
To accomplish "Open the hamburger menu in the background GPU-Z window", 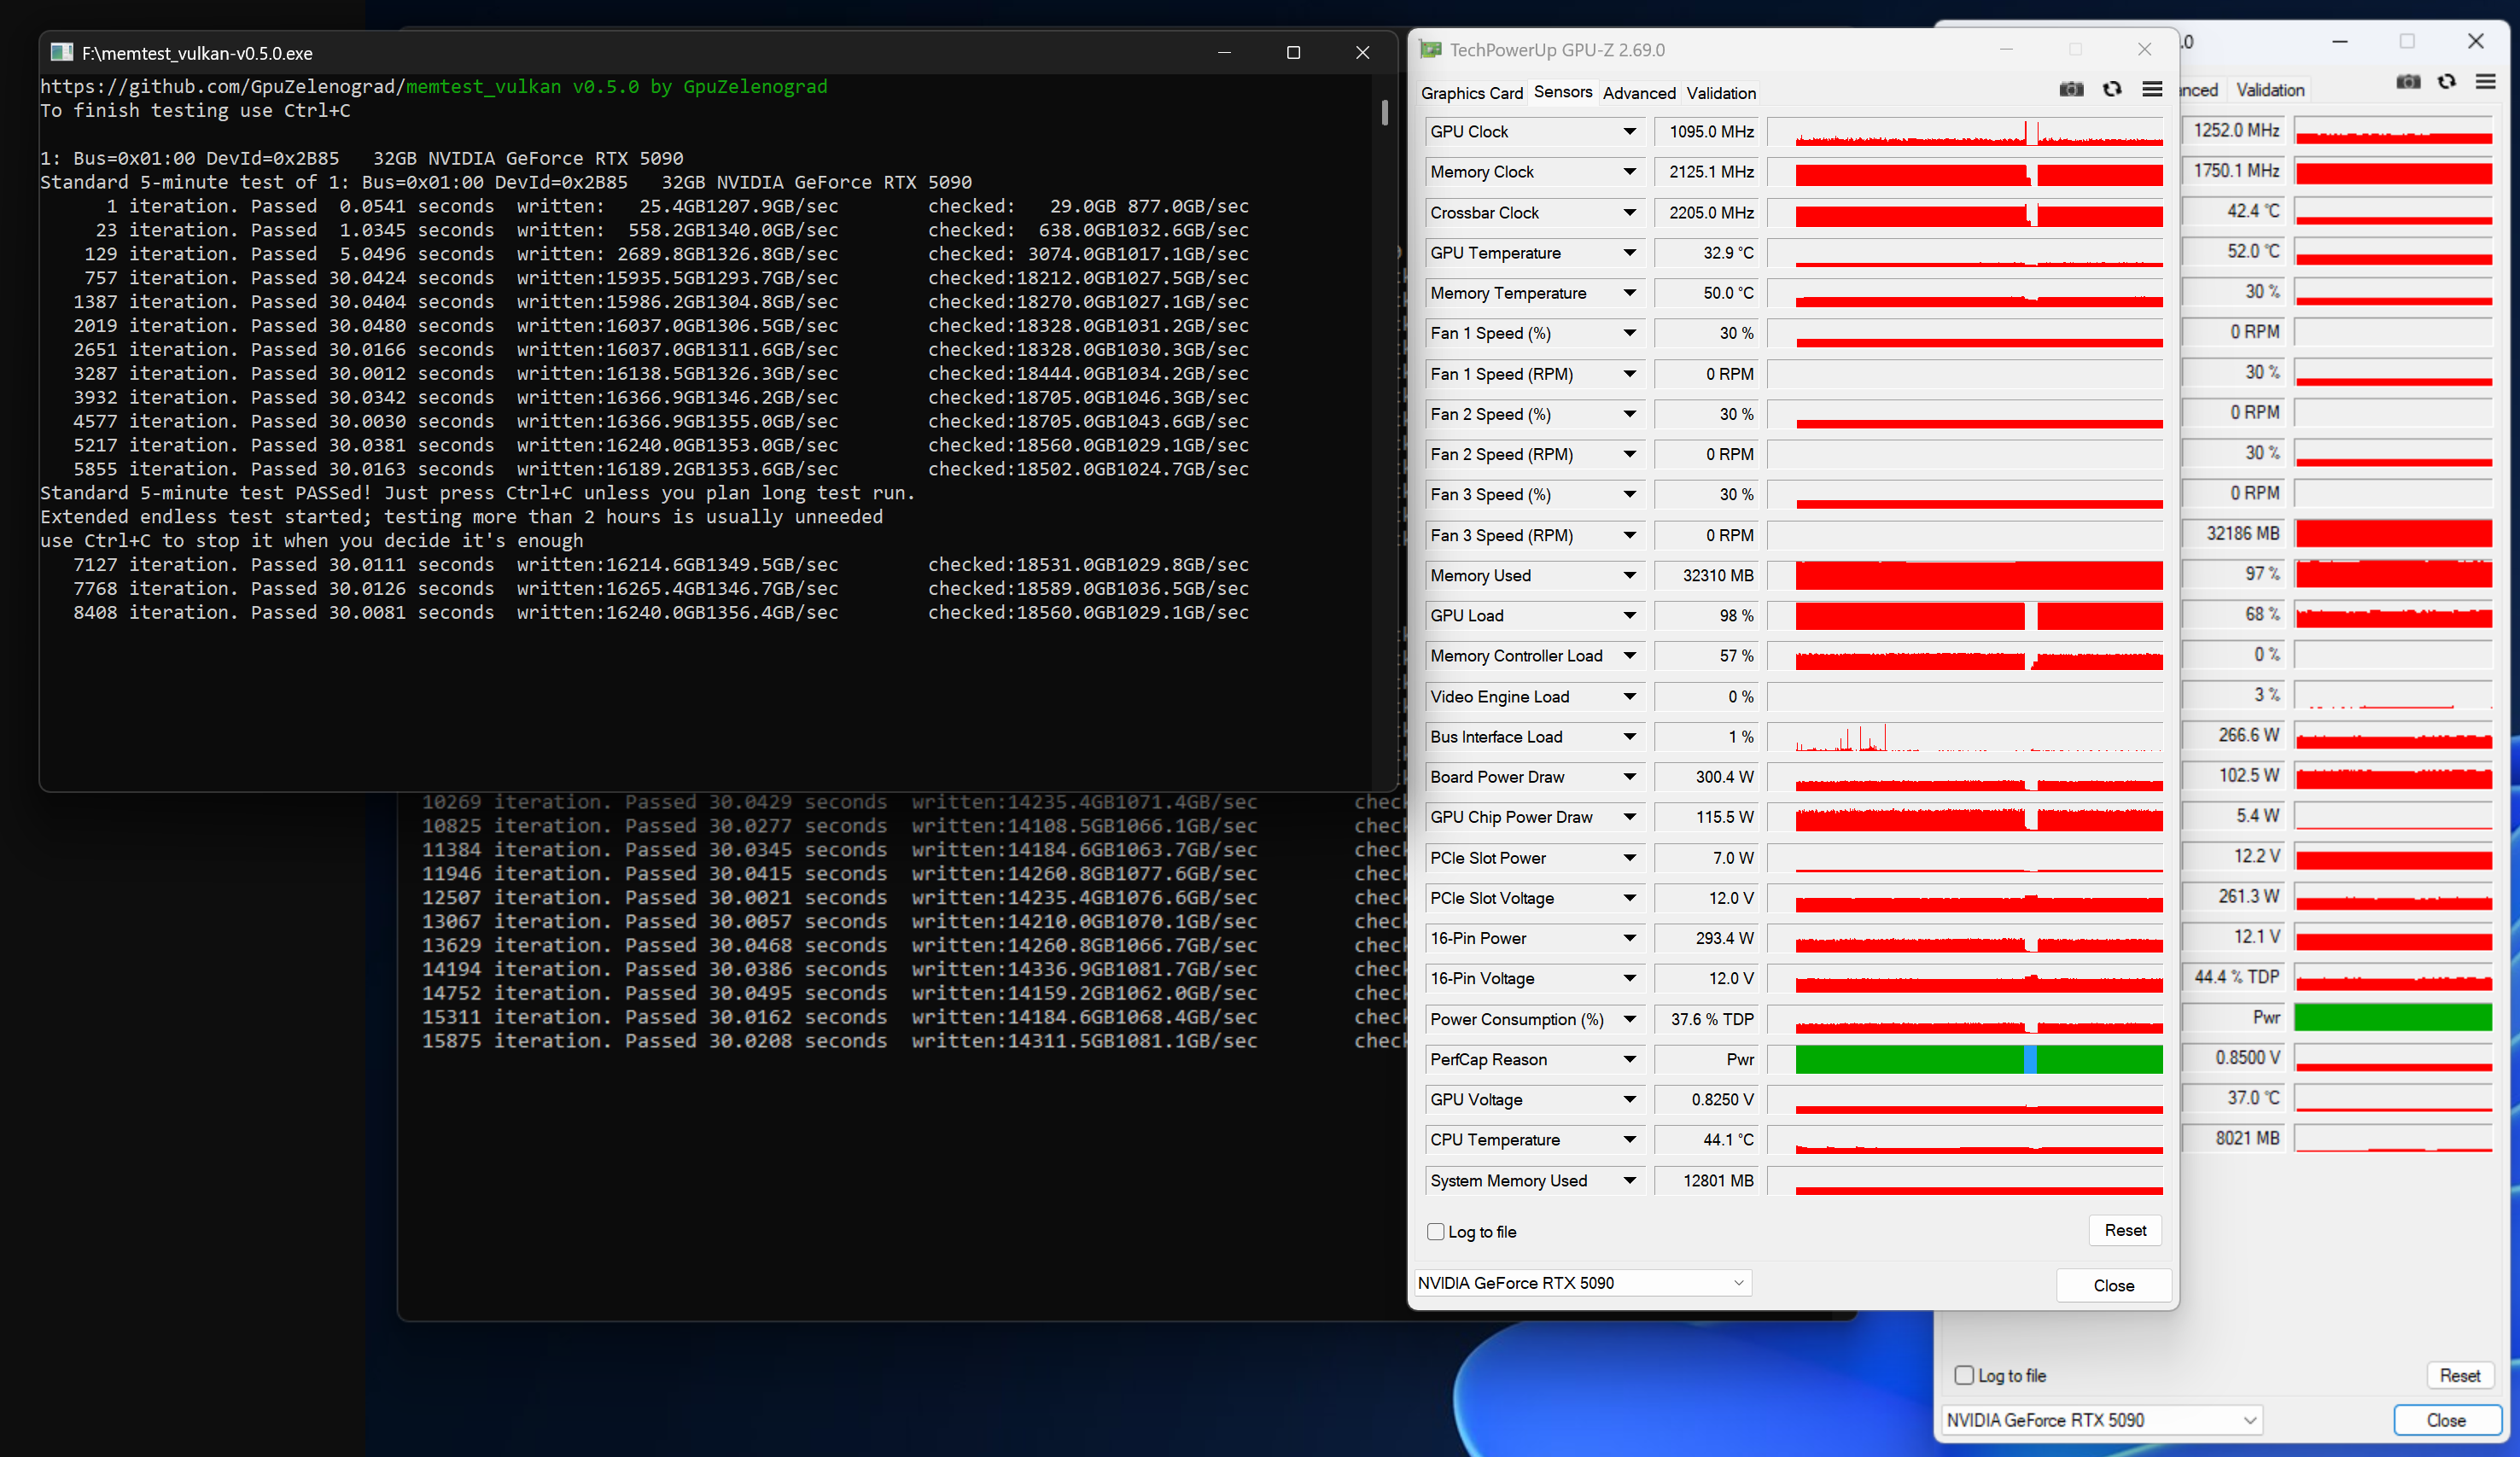I will pos(2485,82).
